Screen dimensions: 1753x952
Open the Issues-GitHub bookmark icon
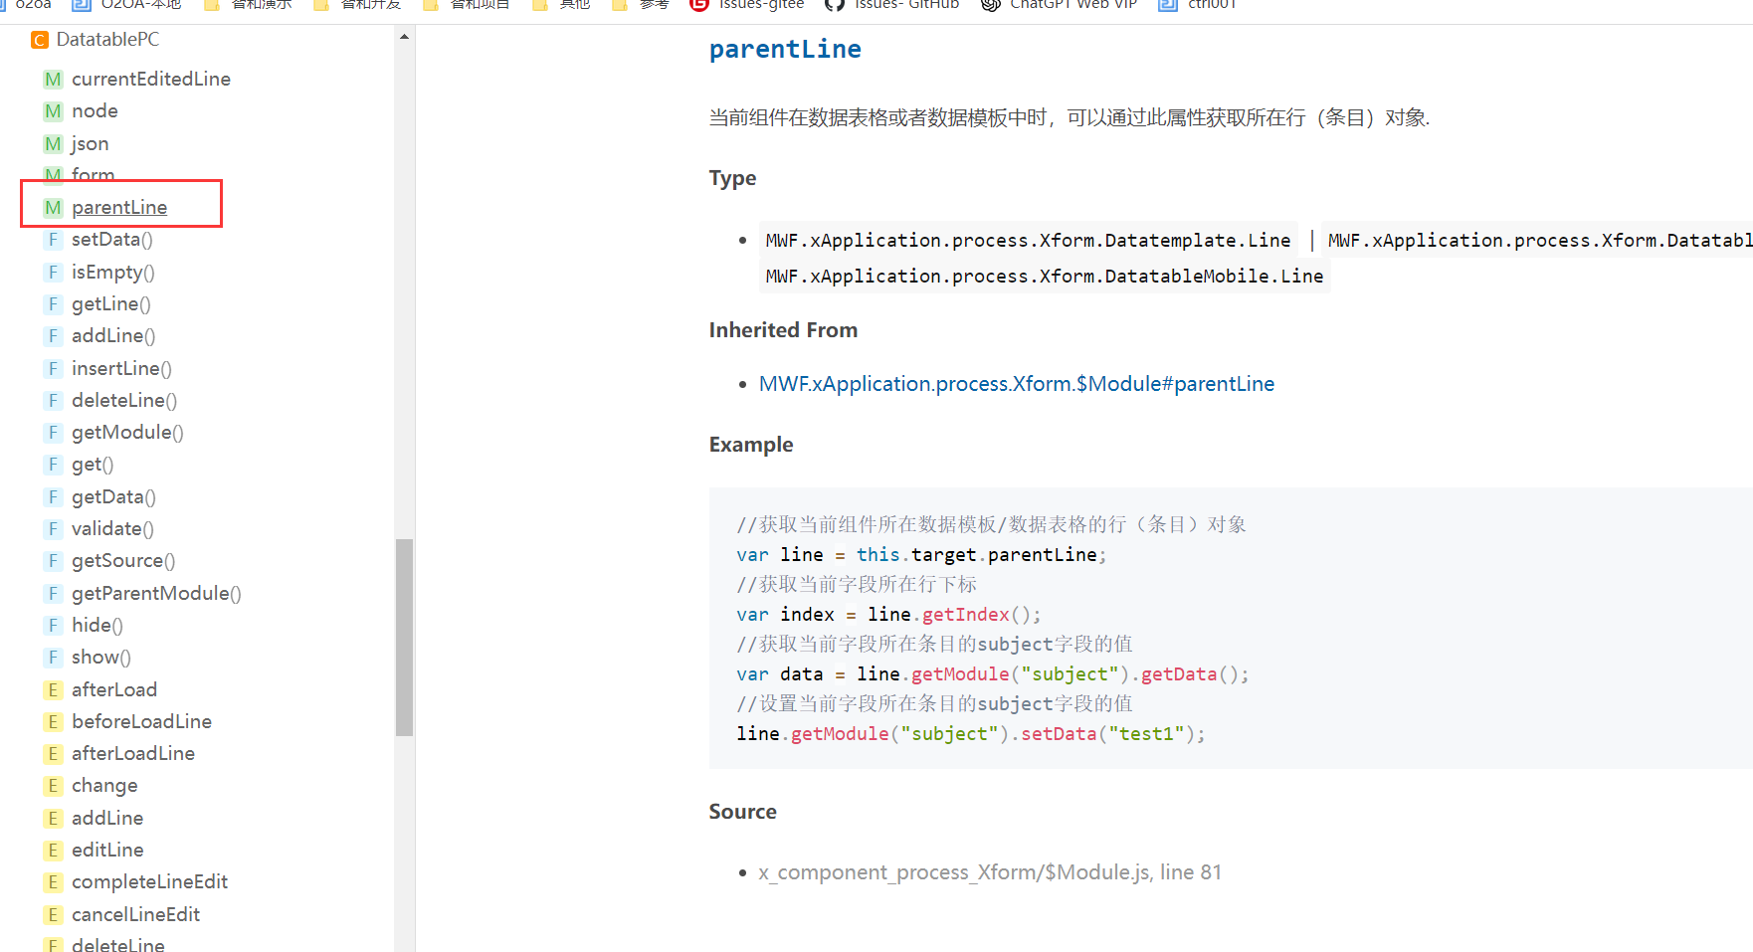tap(835, 5)
